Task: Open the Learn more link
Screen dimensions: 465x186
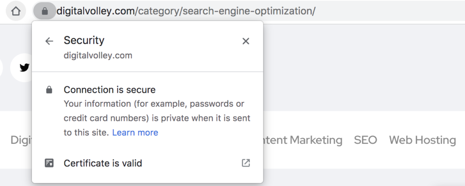Action: 135,133
